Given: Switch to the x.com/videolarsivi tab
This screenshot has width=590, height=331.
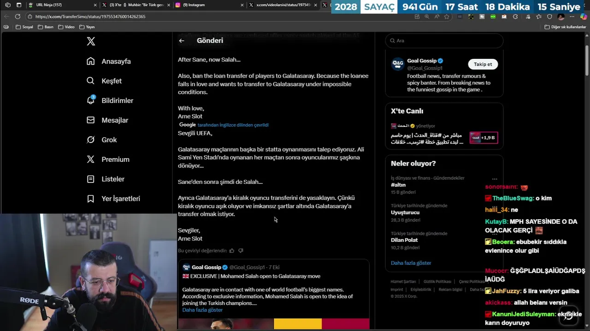Looking at the screenshot, I should [x=282, y=5].
